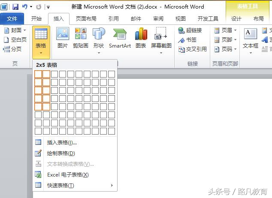Insert a 图片 picture

pyautogui.click(x=63, y=39)
